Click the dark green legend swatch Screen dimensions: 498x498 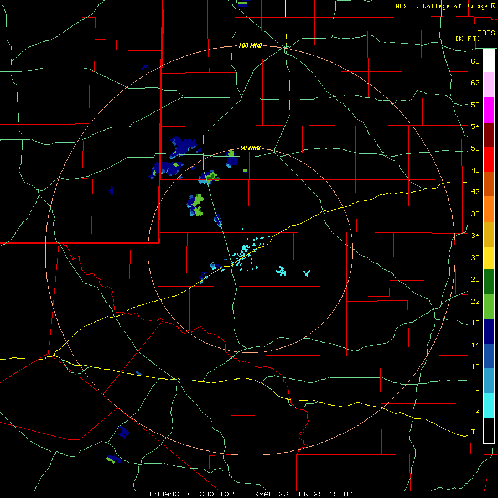(x=489, y=282)
